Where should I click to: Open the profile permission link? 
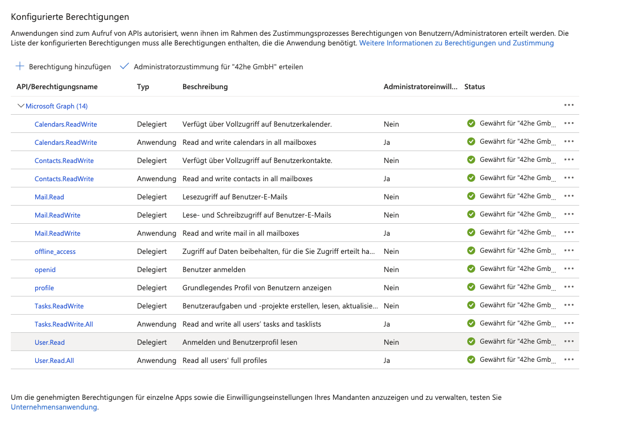click(44, 288)
